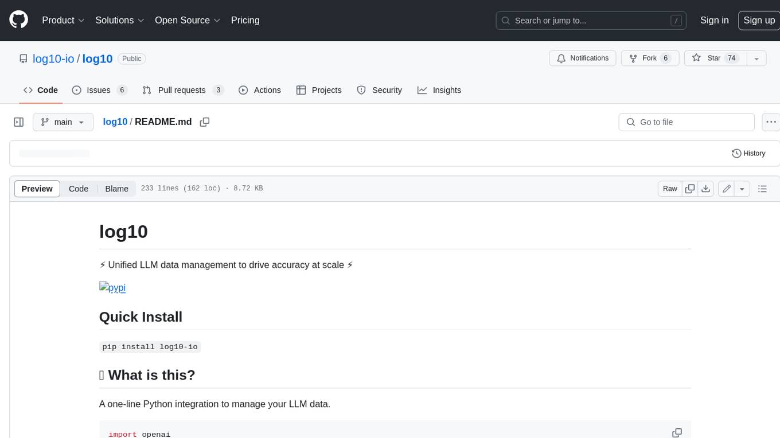Open the main branch selector
The height and width of the screenshot is (438, 780).
[63, 122]
